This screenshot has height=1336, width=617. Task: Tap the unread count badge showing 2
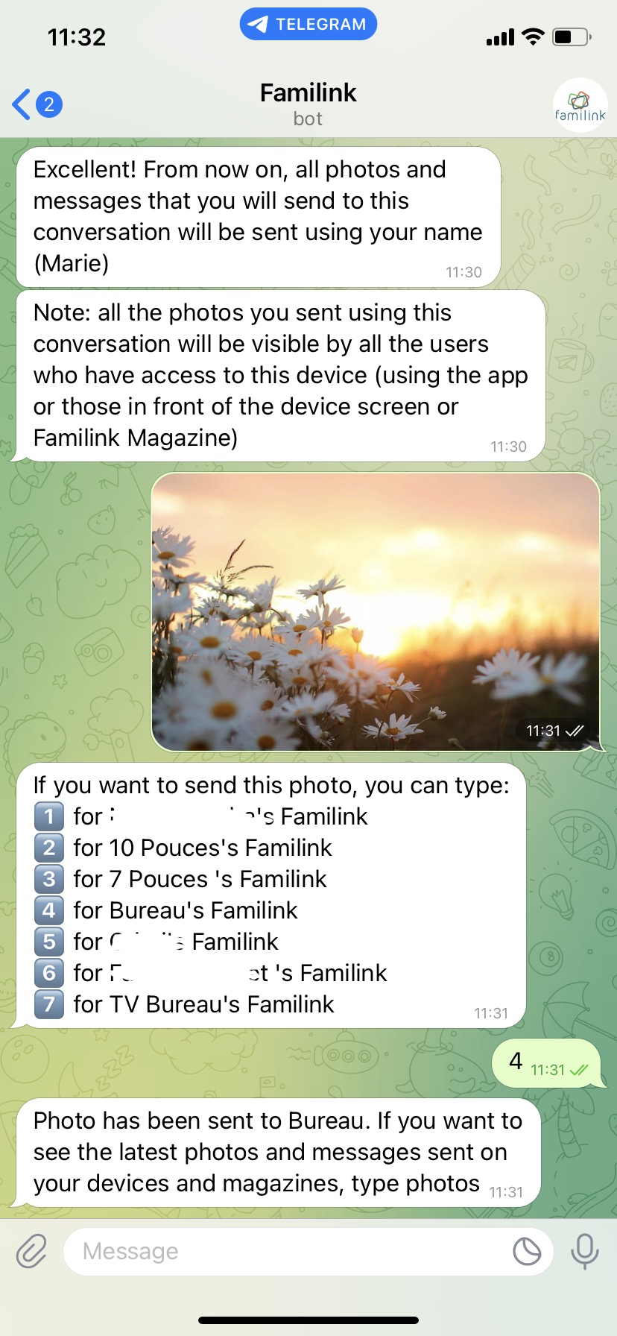click(x=49, y=104)
